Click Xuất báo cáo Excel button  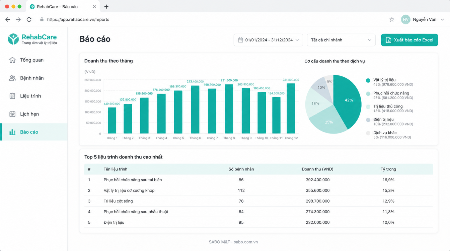[x=409, y=40]
